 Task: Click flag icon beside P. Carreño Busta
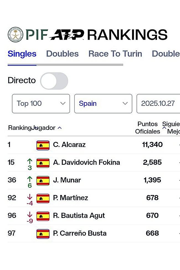coord(43,233)
